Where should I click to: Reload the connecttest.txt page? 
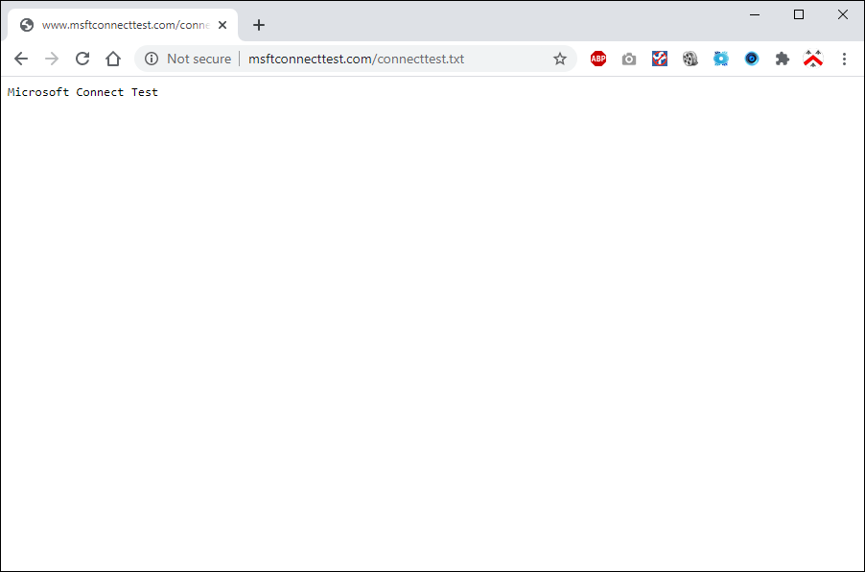82,59
